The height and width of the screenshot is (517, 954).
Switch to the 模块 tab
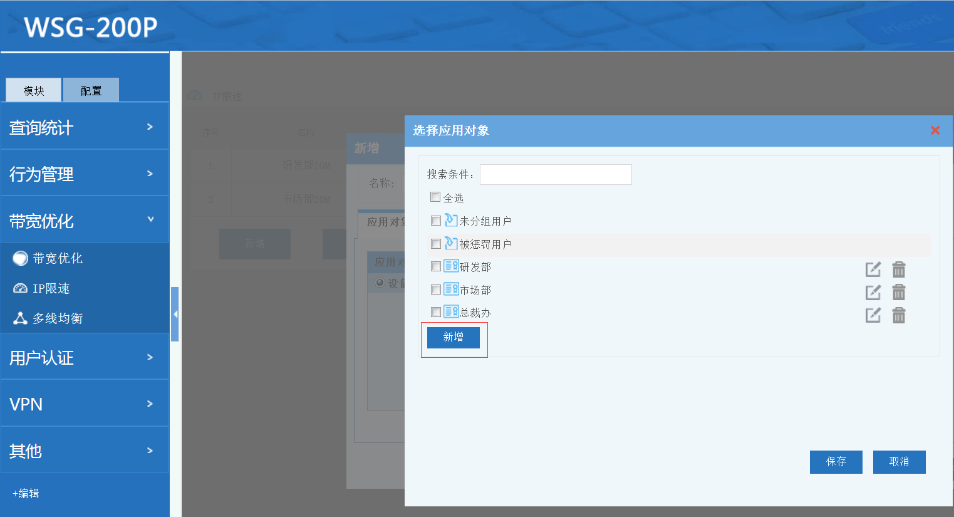(x=34, y=90)
